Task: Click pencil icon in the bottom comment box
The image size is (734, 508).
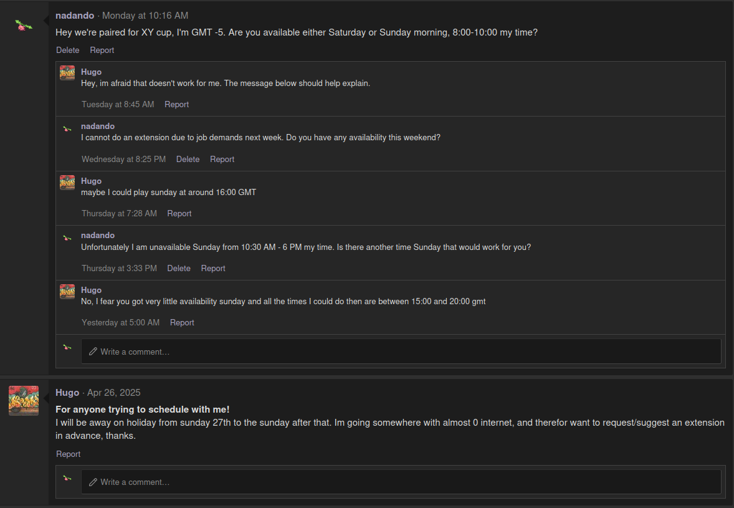Action: pyautogui.click(x=93, y=482)
